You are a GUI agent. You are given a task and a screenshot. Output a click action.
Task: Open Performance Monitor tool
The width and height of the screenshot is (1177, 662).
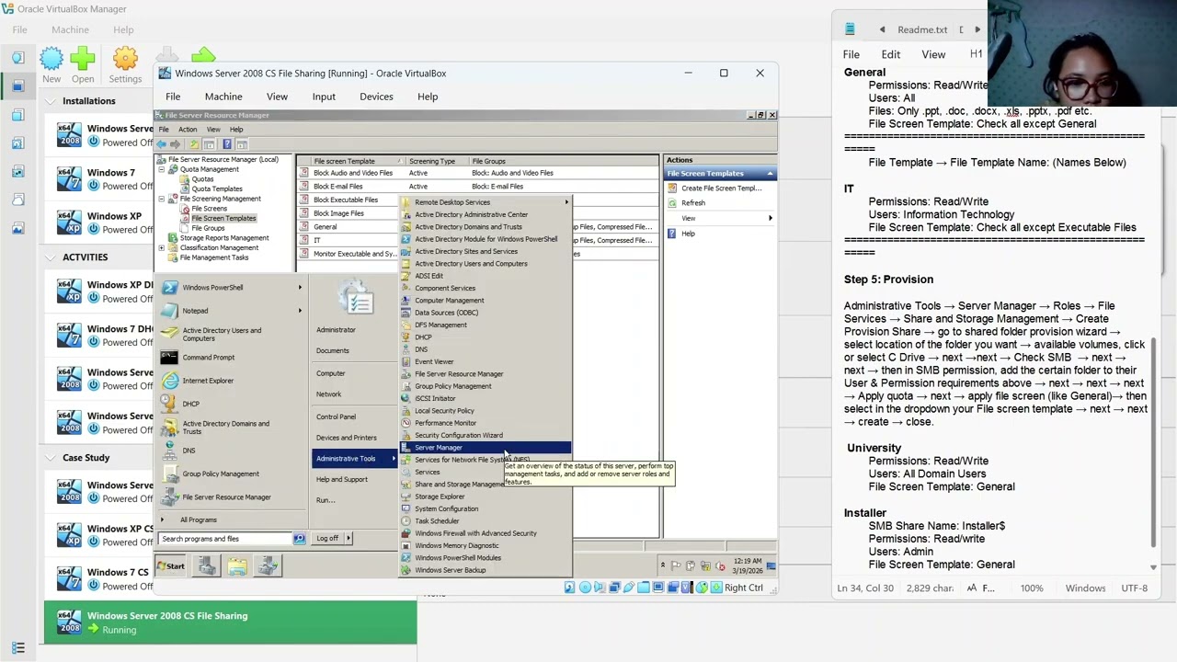(x=485, y=423)
